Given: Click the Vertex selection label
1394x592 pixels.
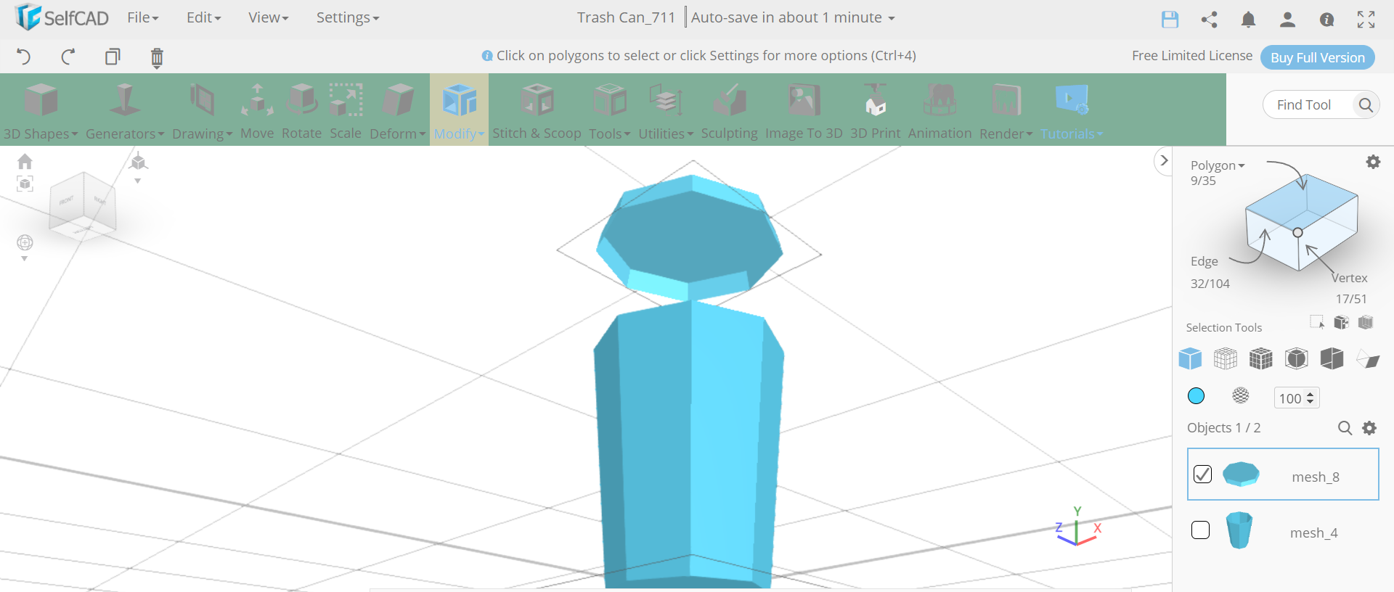Looking at the screenshot, I should tap(1349, 278).
